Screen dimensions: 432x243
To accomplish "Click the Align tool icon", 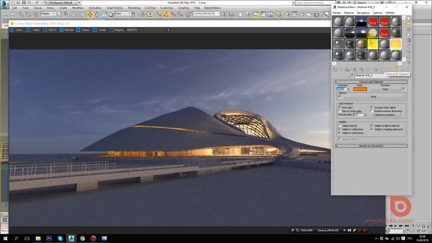I will click(232, 14).
